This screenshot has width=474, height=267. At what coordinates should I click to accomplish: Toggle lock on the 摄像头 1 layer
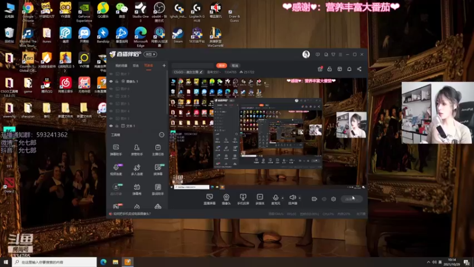click(x=117, y=81)
